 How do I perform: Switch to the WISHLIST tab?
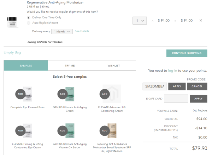click(114, 65)
